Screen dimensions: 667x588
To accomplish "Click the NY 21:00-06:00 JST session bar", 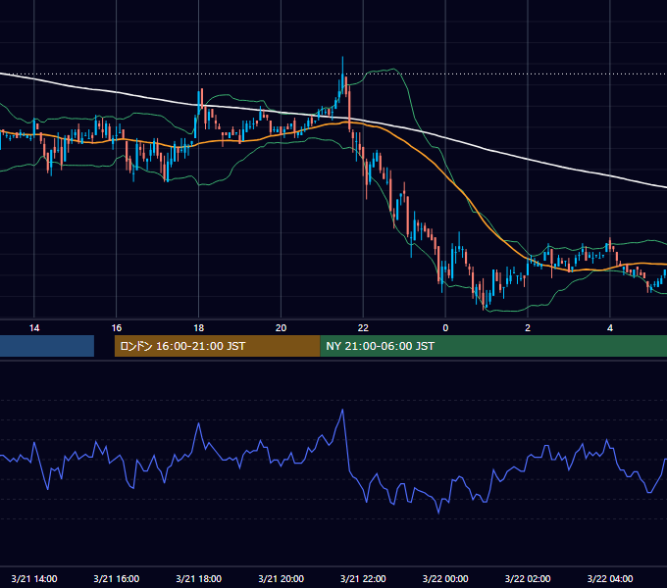I will (493, 346).
